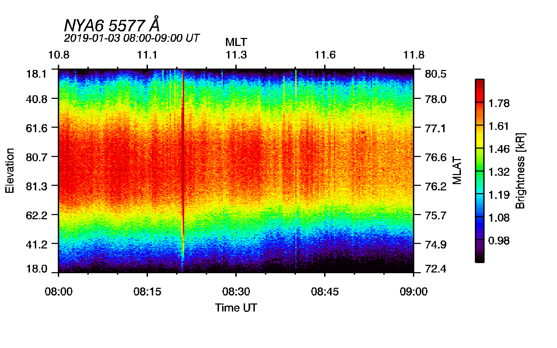This screenshot has width=557, height=348.
Task: Click the rainbow brightness colorbar
Action: point(479,171)
